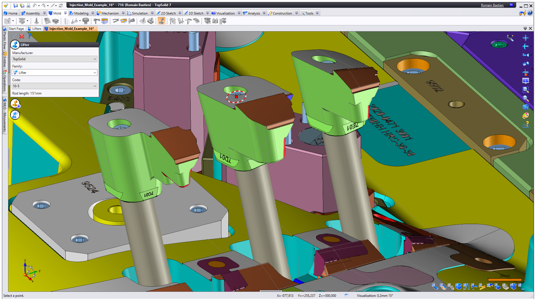Click the Romain Bastien user link
The image size is (536, 301).
coord(492,5)
